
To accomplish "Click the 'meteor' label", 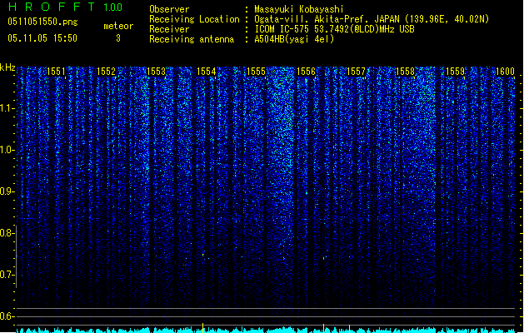I will tap(118, 26).
